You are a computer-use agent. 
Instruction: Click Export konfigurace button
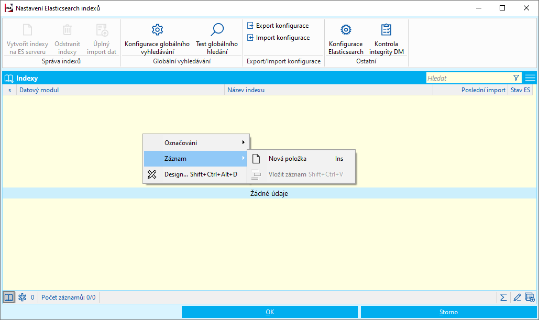pyautogui.click(x=278, y=26)
